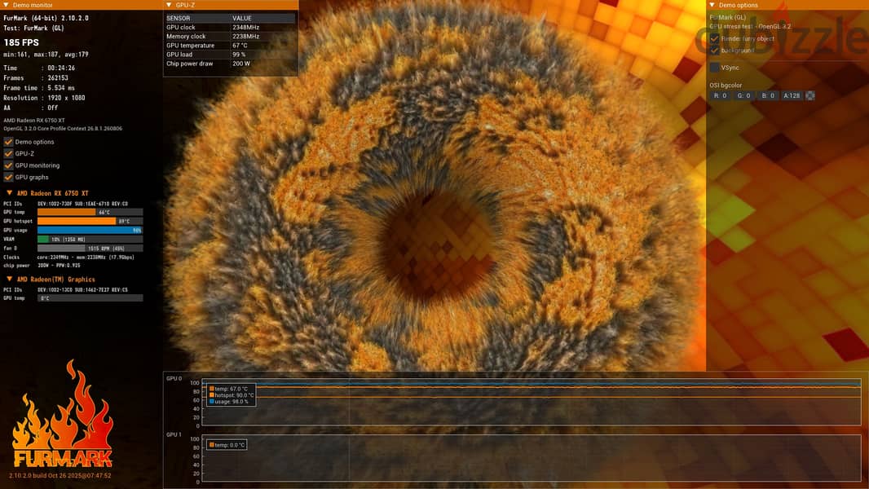Uncheck the Demo options checkbox in Demo monitor
869x489 pixels.
[8, 142]
